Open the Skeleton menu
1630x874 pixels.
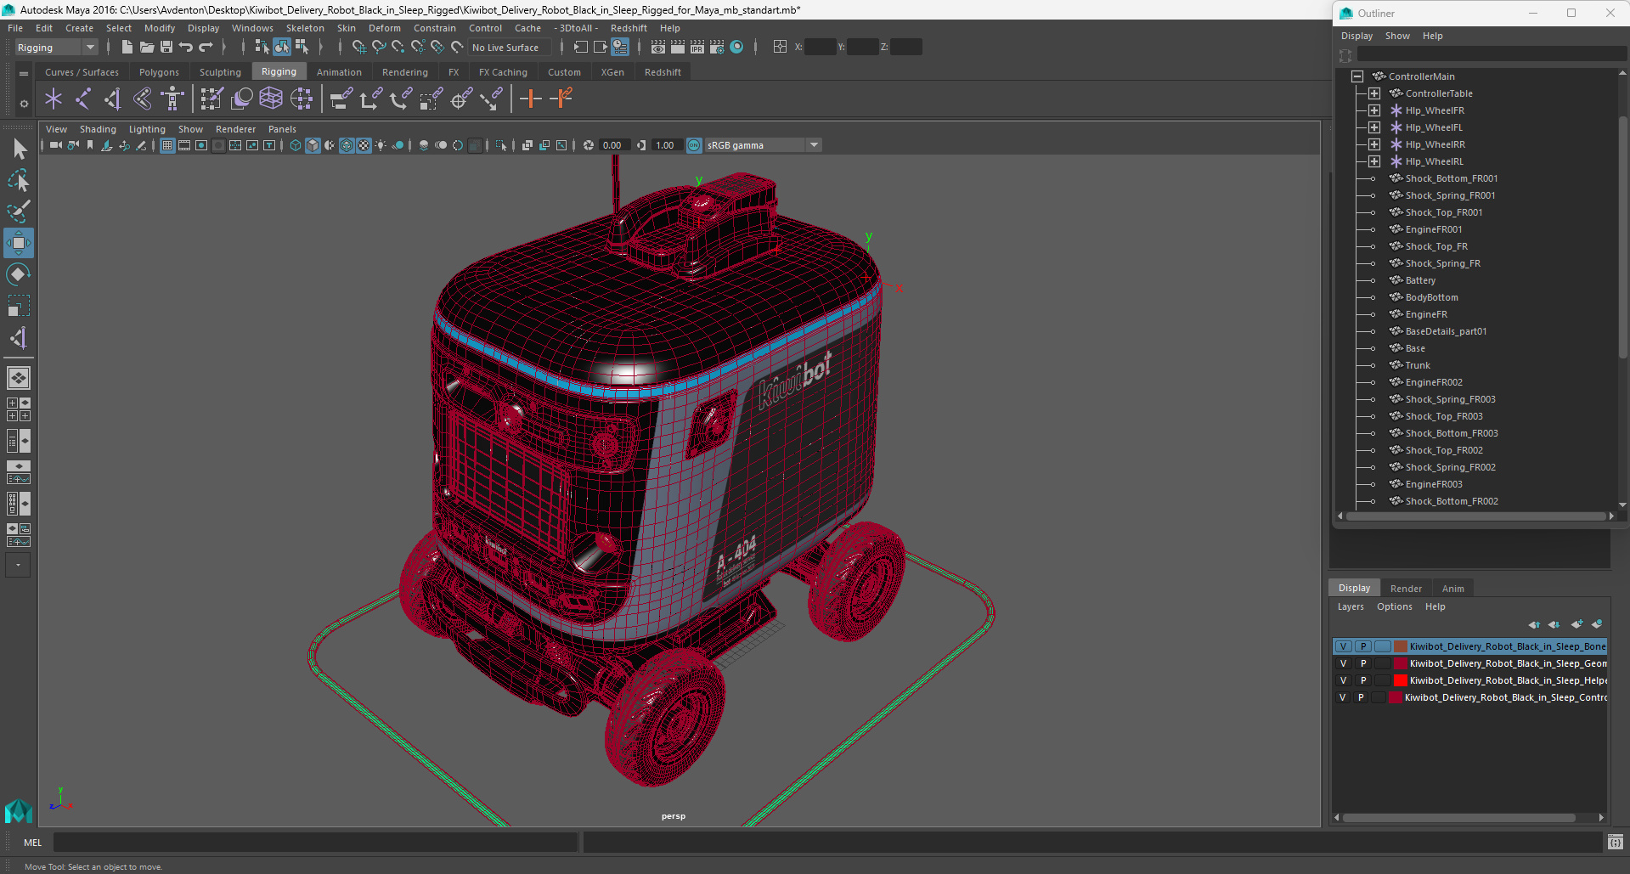tap(305, 28)
